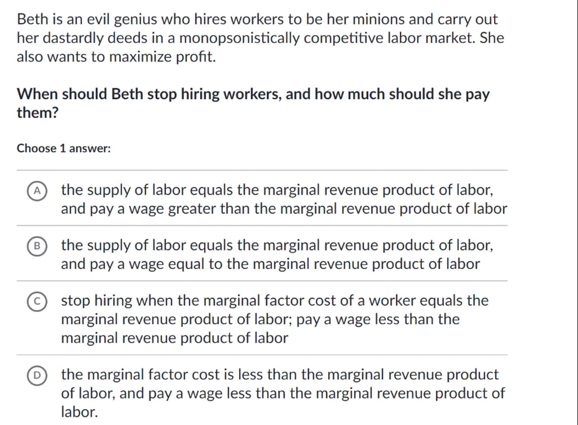Click "stop hiring when the marginal factor cost" text

(x=274, y=300)
